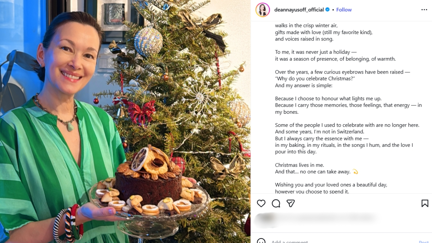Open the deannayusoff_official username link

[x=299, y=10]
